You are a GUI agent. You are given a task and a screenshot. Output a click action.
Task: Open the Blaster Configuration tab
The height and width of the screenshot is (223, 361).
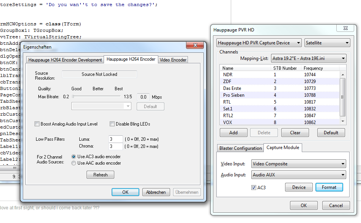pos(240,148)
